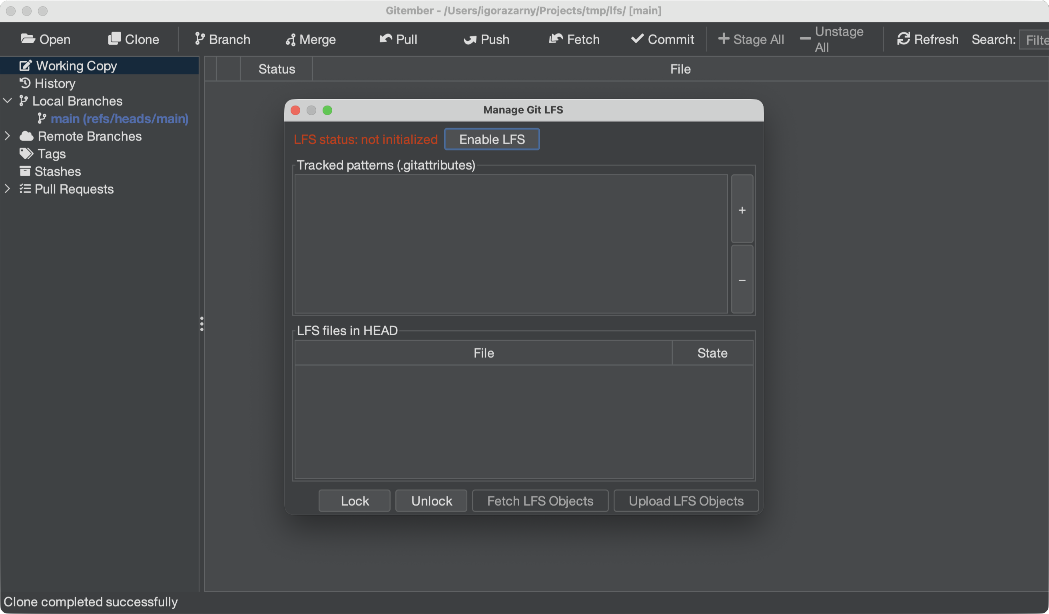Click the Stage All plus icon
Screen dimensions: 1049x614
click(x=724, y=39)
